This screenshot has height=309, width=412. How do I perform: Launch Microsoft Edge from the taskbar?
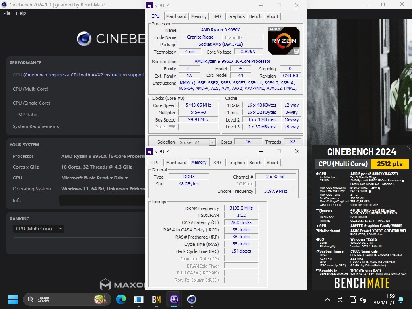[121, 299]
